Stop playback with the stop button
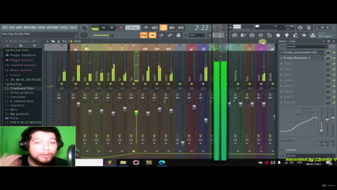Viewport: 337px width, 190px height. click(x=112, y=27)
